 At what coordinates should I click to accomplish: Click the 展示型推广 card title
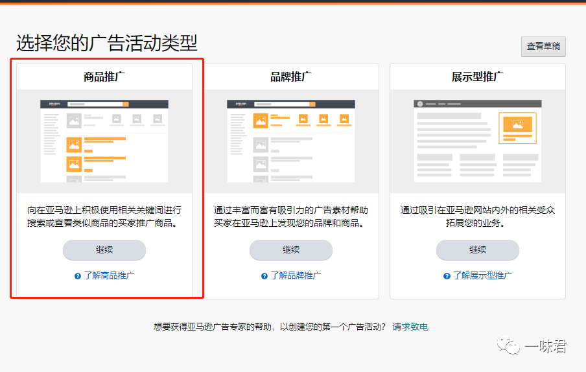(478, 76)
